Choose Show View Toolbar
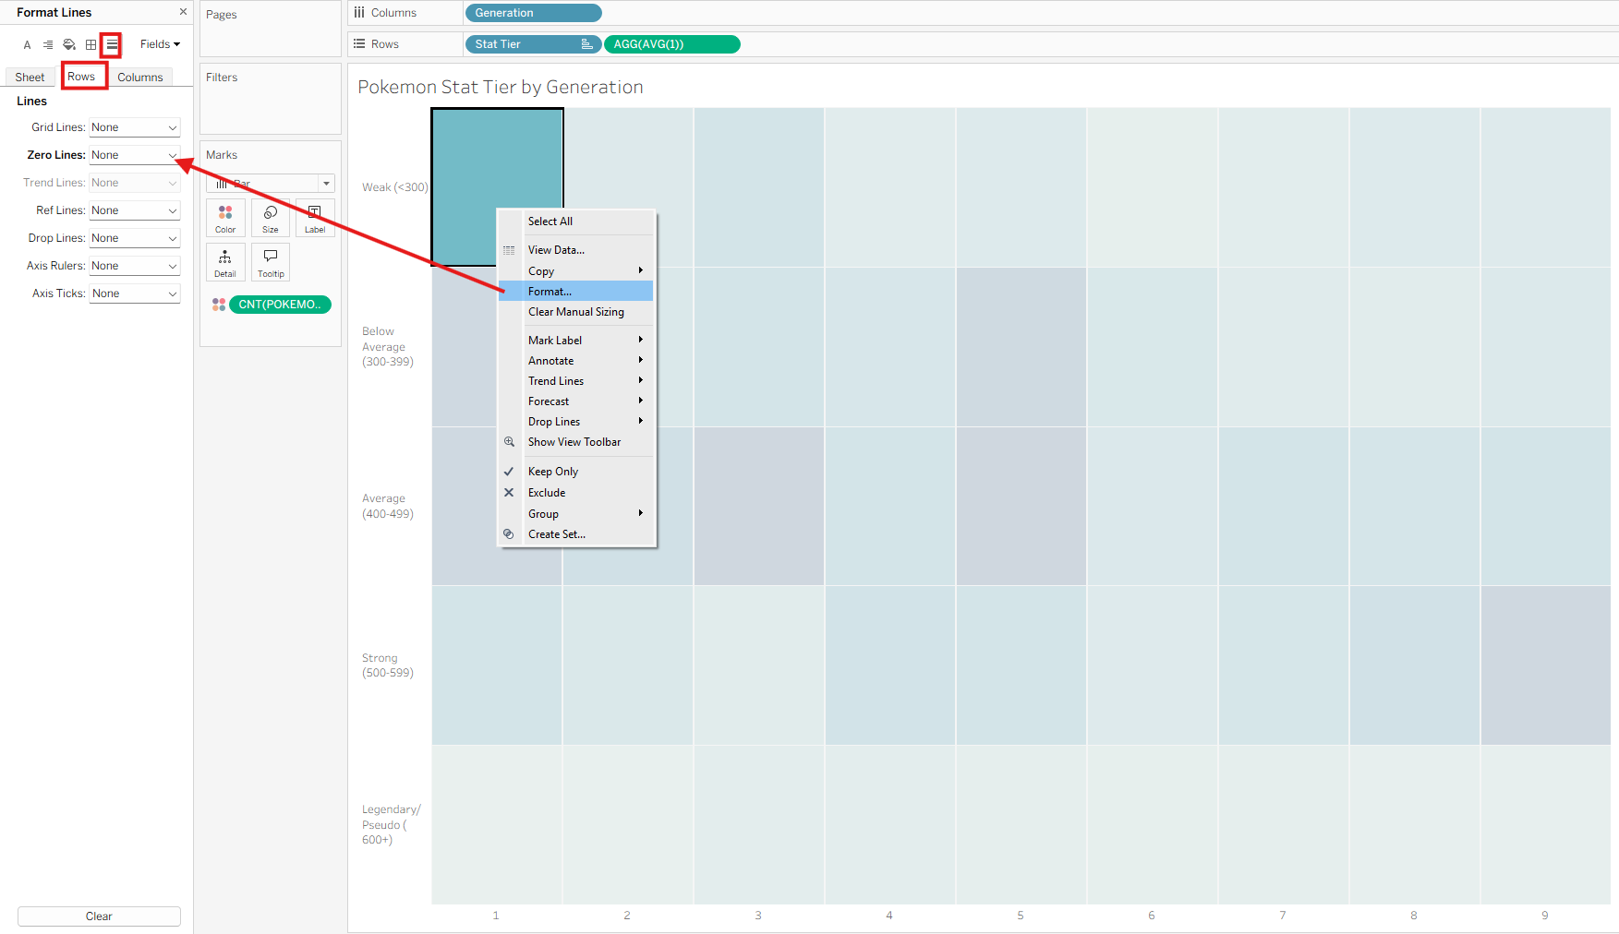The height and width of the screenshot is (934, 1619). point(576,442)
